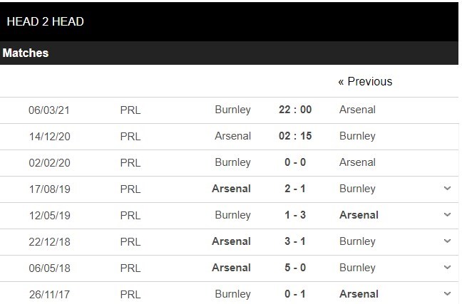Click Burnley home team in the 06/03/21 row
The width and height of the screenshot is (462, 304).
click(232, 110)
